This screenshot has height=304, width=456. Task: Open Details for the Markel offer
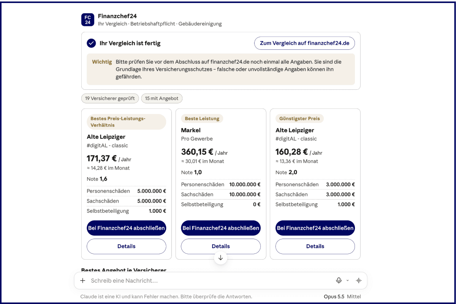tap(221, 246)
